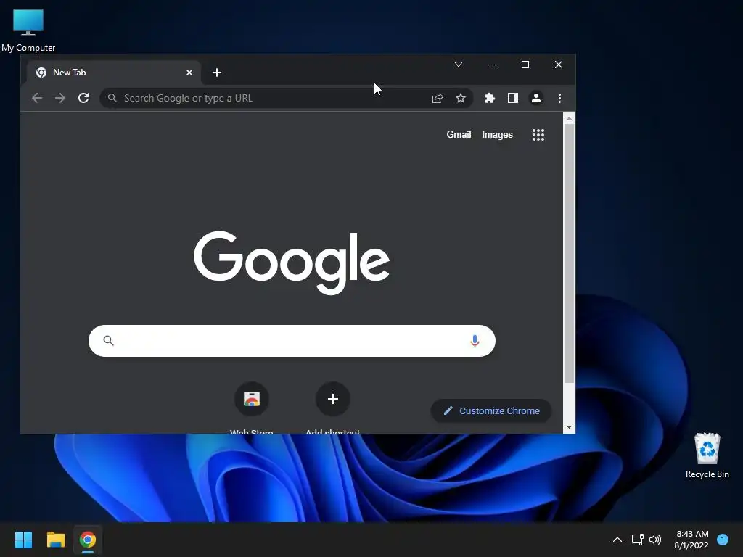743x557 pixels.
Task: Open Chrome's three-dot menu
Action: (559, 98)
